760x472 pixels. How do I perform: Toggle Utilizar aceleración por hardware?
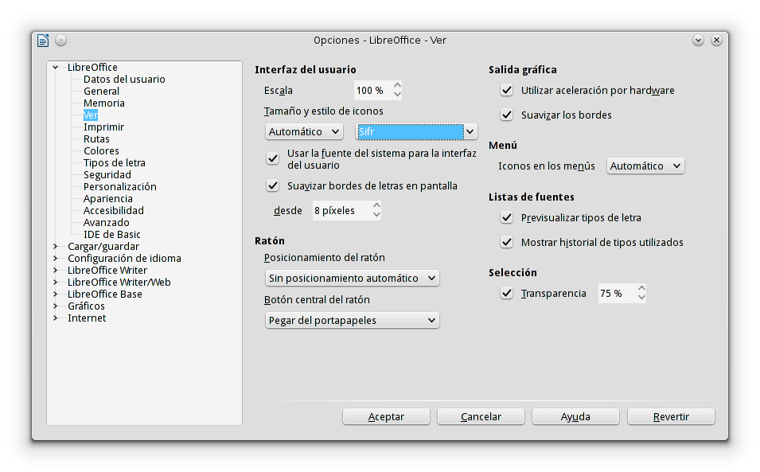click(506, 91)
